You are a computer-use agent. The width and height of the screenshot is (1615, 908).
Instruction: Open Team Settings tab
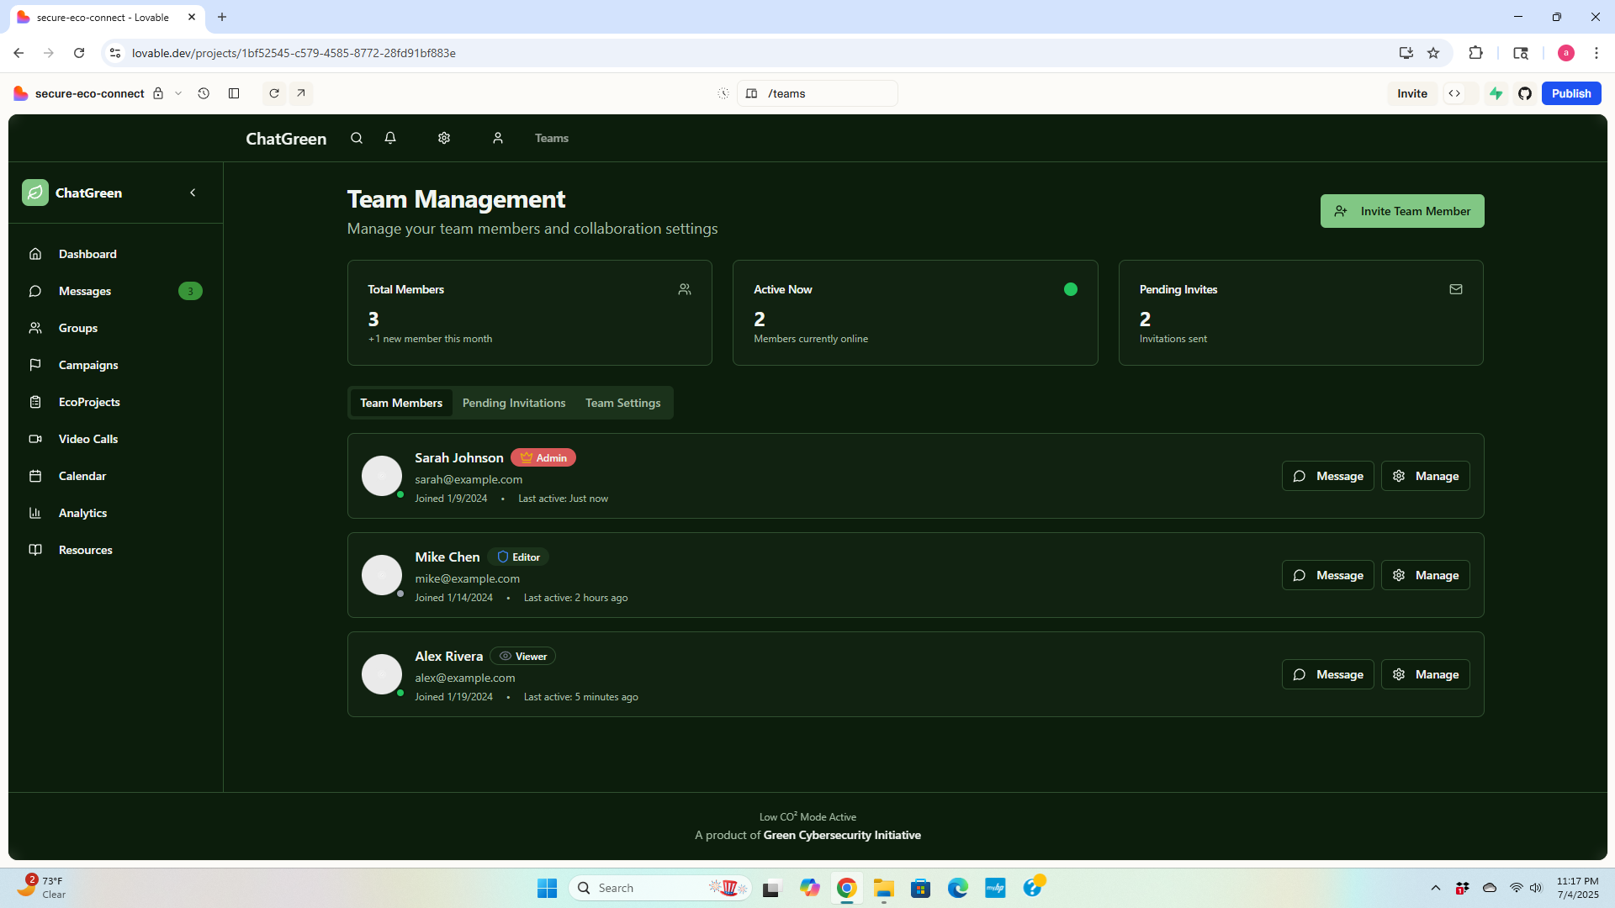pyautogui.click(x=622, y=403)
